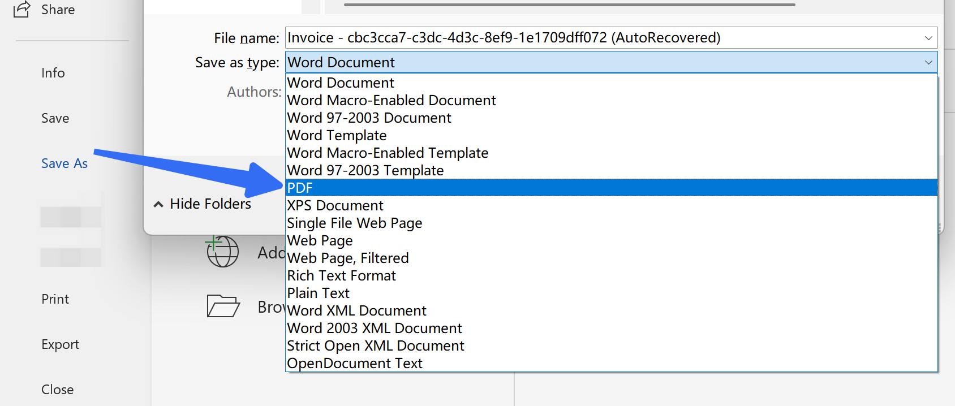955x406 pixels.
Task: Select Save in the backstage menu
Action: [x=55, y=118]
